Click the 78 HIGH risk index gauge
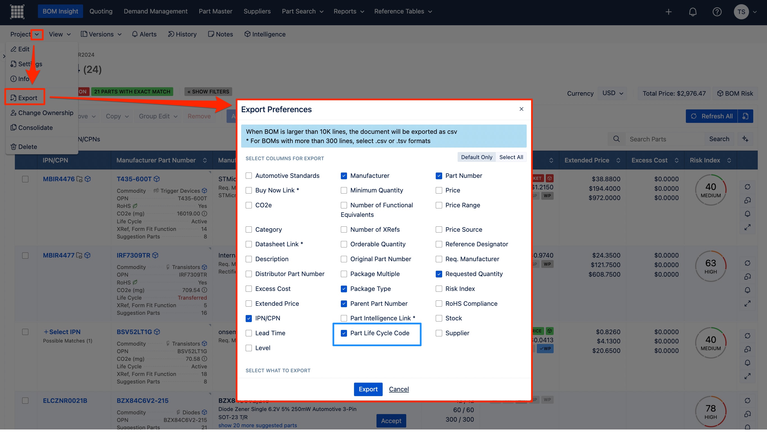 coord(711,411)
